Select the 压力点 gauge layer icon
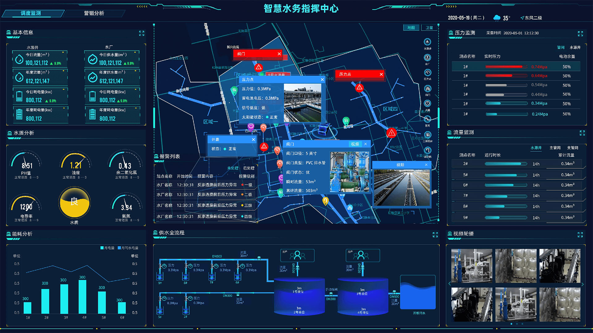This screenshot has width=593, height=333. click(x=427, y=73)
